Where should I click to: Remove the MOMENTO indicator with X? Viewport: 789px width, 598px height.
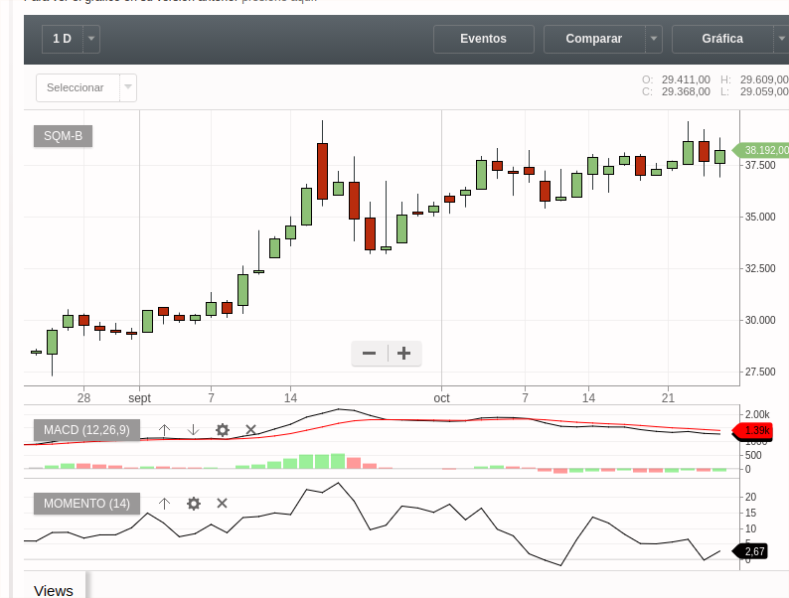pos(222,504)
